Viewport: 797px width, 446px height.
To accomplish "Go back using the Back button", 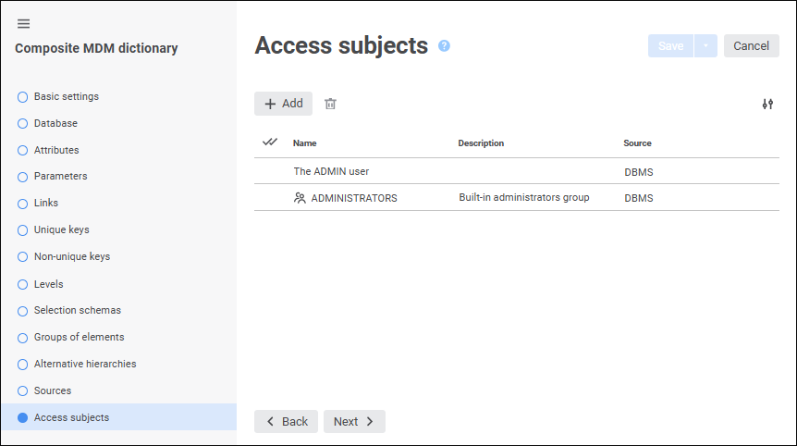I will pyautogui.click(x=287, y=422).
